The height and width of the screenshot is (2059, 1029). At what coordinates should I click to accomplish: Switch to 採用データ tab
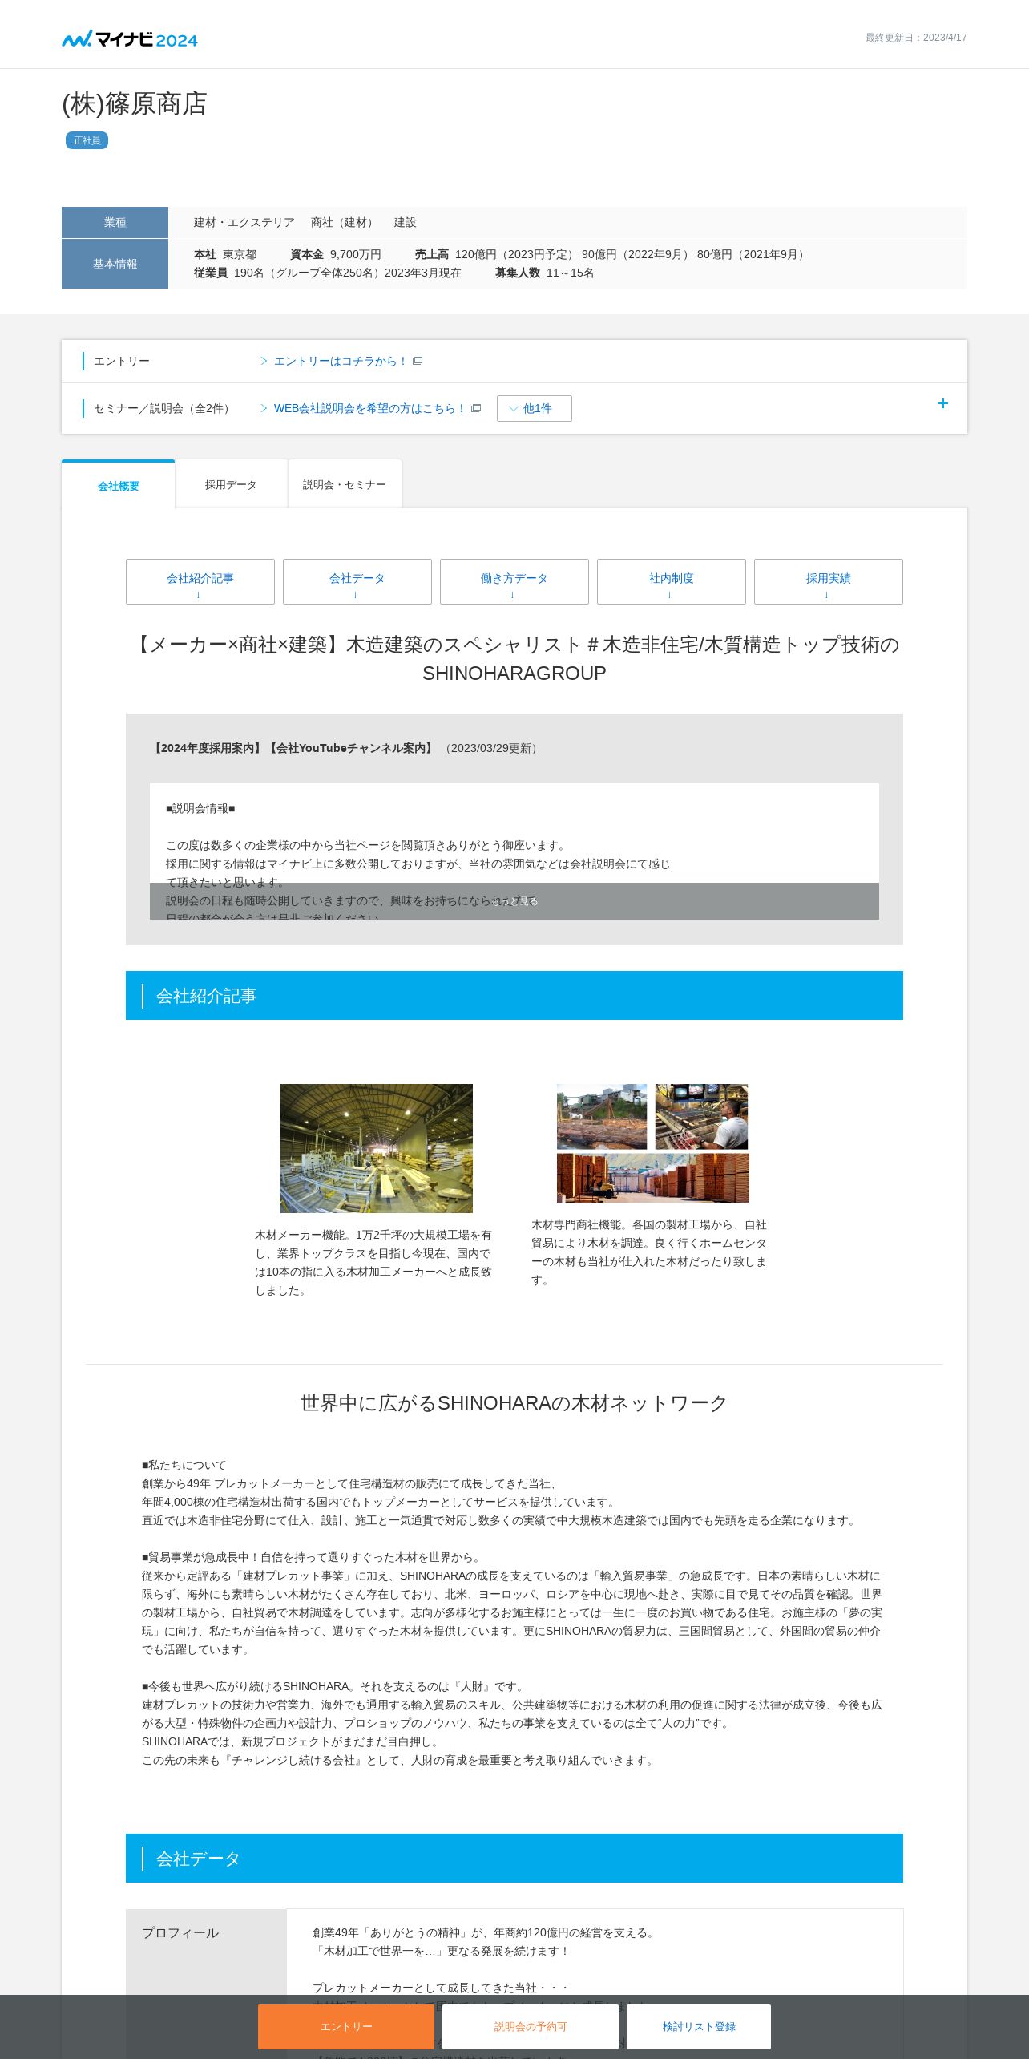(x=231, y=484)
